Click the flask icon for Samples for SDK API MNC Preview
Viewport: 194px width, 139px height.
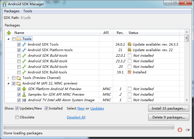click(x=24, y=95)
